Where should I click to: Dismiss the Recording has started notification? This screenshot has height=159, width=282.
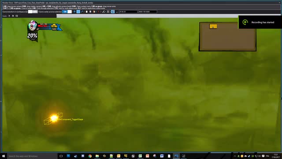[260, 22]
